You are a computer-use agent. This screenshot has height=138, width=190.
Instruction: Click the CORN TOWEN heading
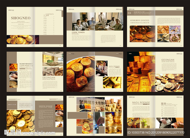[x=78, y=32]
